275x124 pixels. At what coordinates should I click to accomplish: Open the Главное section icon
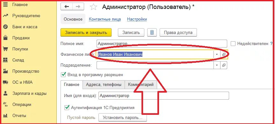pos(6,4)
